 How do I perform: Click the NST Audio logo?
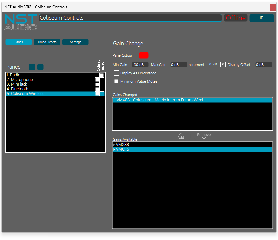click(20, 22)
